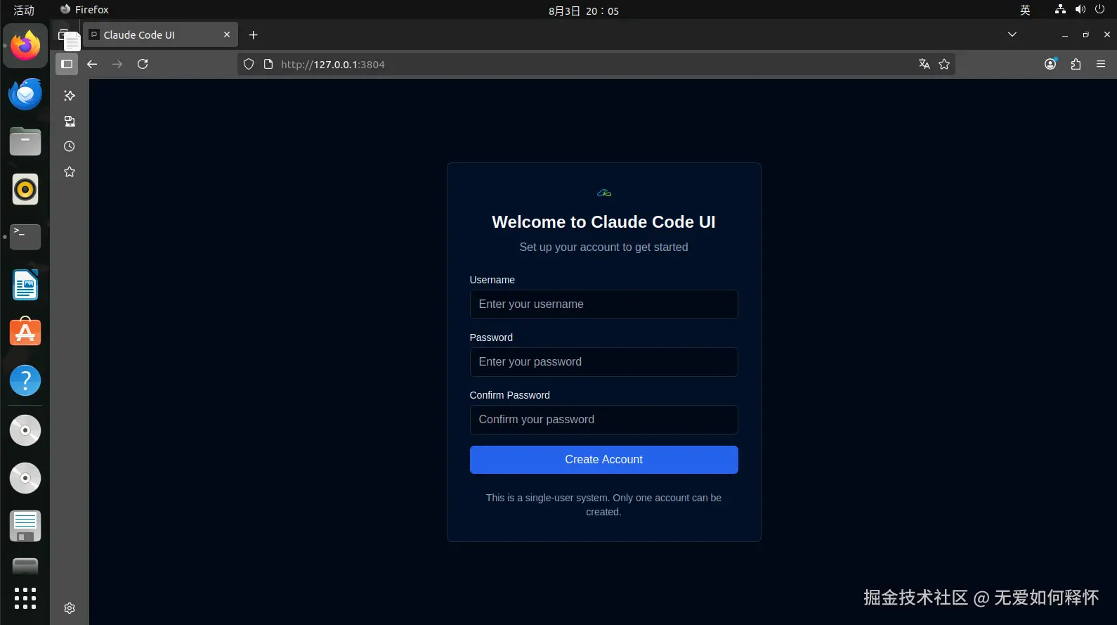Open the Firefox View pinned tab icon
The width and height of the screenshot is (1117, 625).
point(65,35)
